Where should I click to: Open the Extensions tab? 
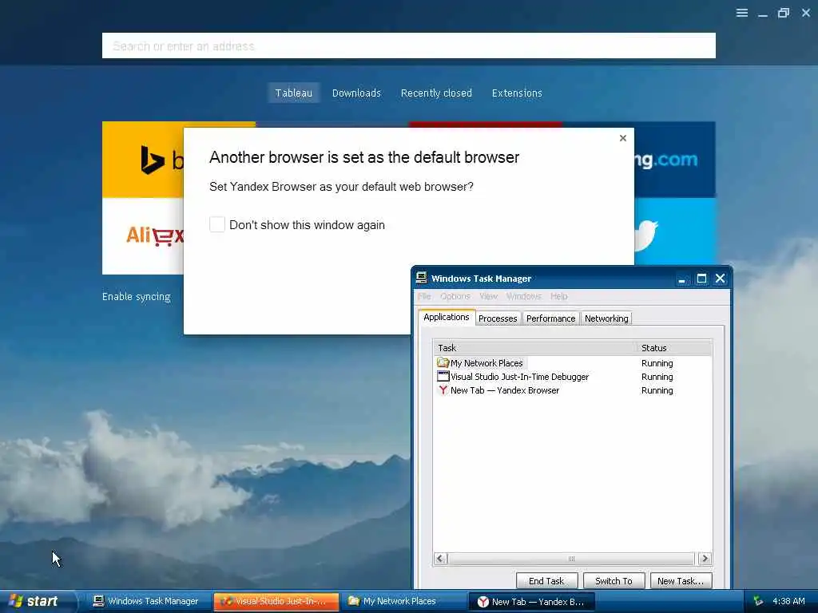pos(517,93)
